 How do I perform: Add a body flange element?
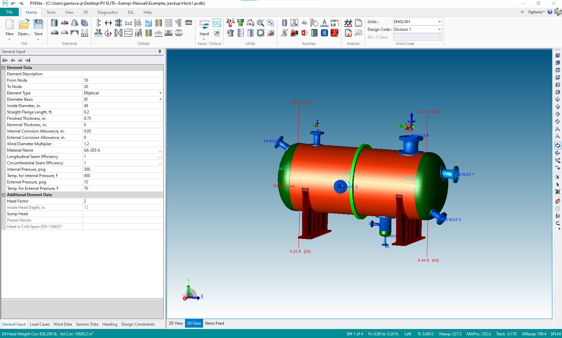(85, 23)
